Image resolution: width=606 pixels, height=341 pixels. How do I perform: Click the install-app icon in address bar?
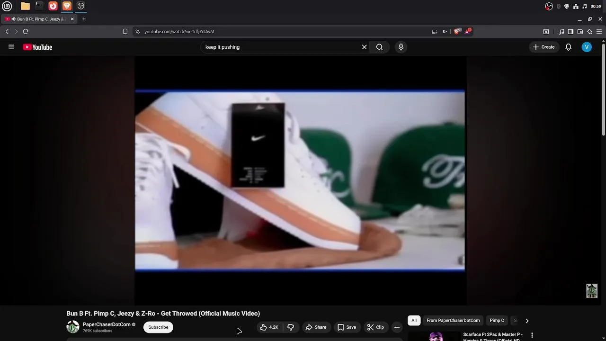(434, 32)
